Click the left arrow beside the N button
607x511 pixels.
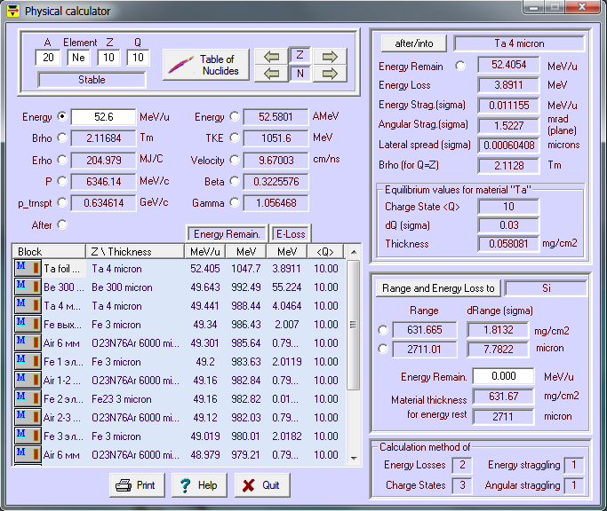[x=272, y=73]
